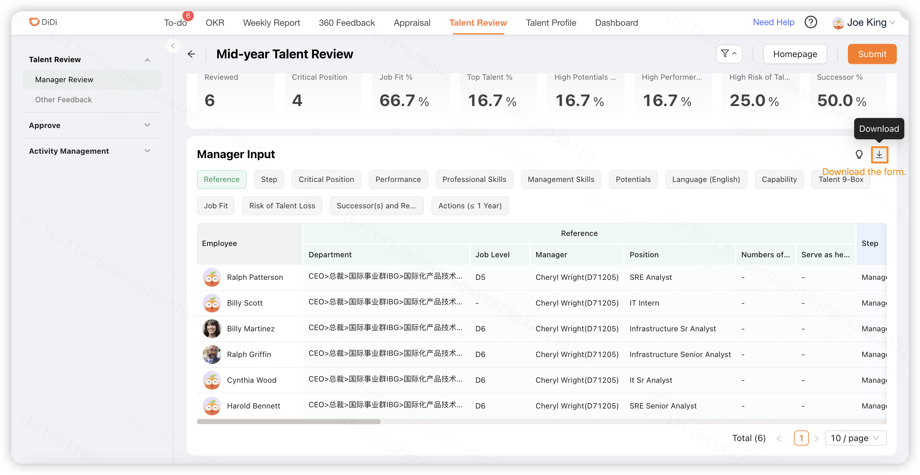The image size is (920, 475).
Task: Select the Reference section chip
Action: (221, 179)
